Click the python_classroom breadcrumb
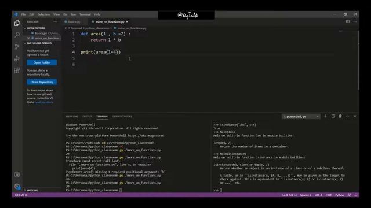Image resolution: width=371 pixels, height=208 pixels. point(97,28)
